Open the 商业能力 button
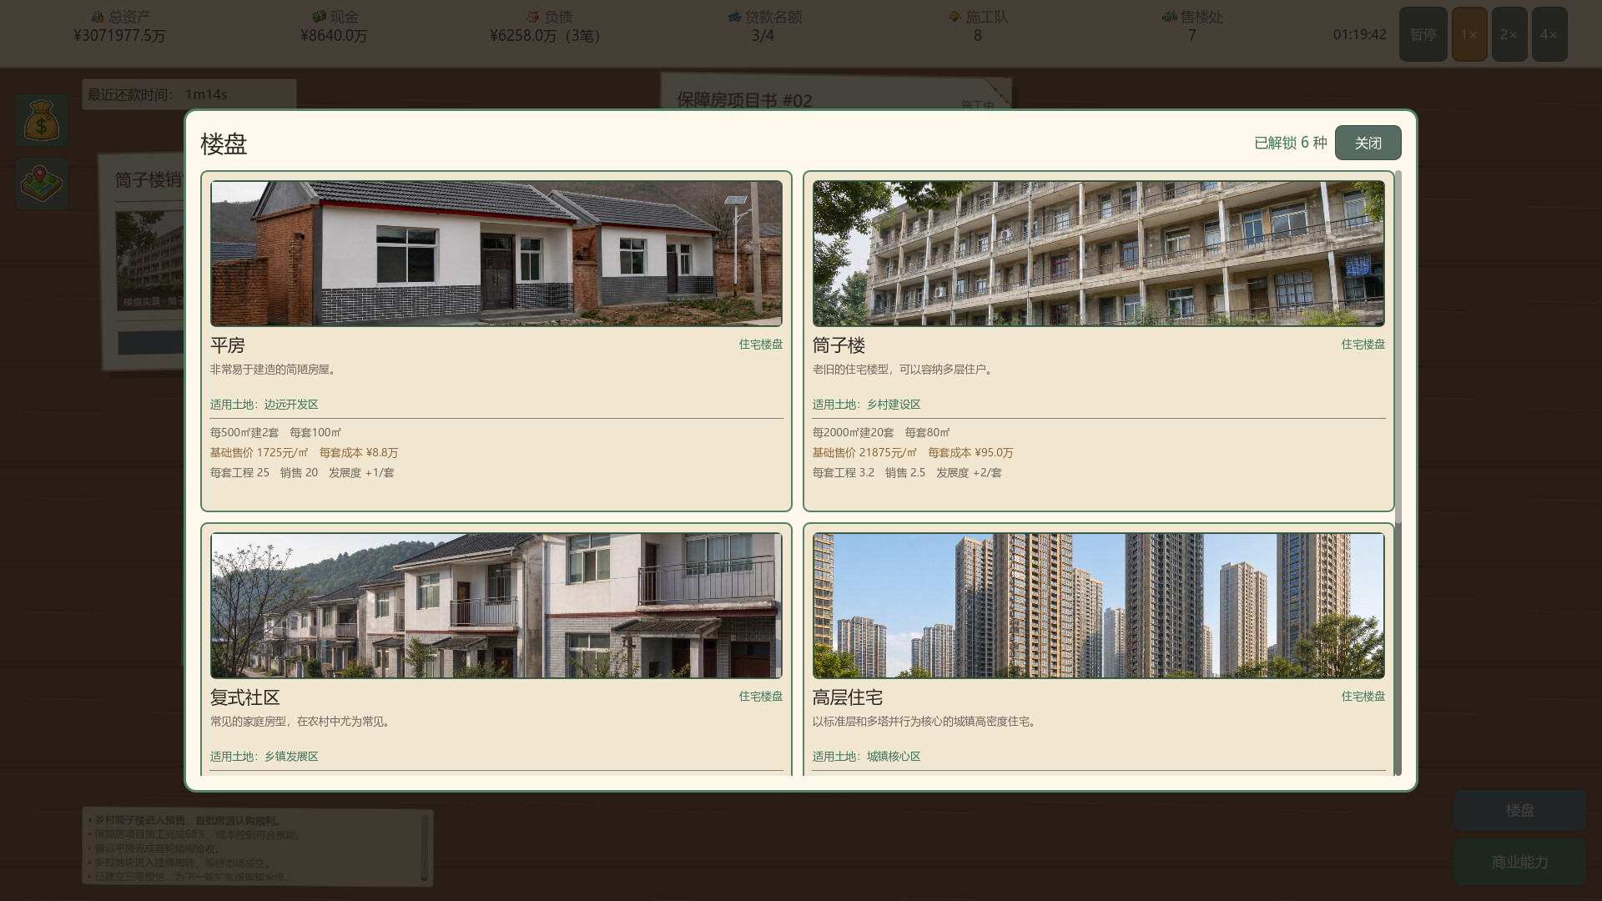The width and height of the screenshot is (1602, 901). 1519,862
